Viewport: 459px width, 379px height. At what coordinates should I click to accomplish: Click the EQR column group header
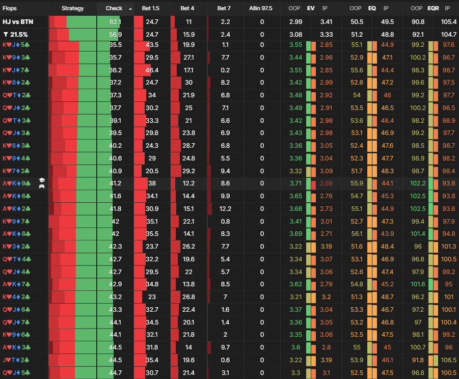(433, 8)
